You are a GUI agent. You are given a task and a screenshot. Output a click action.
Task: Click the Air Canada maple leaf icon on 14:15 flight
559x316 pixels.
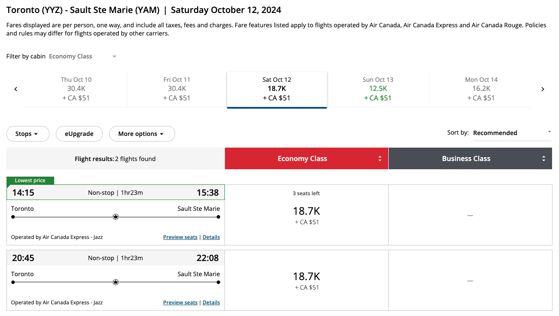click(116, 217)
